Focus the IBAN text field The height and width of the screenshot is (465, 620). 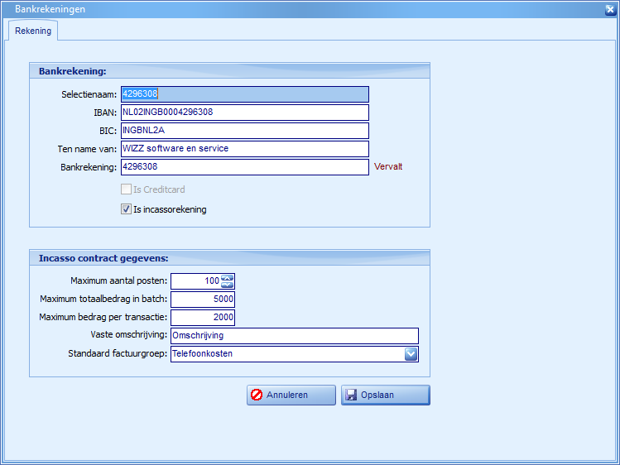point(244,113)
